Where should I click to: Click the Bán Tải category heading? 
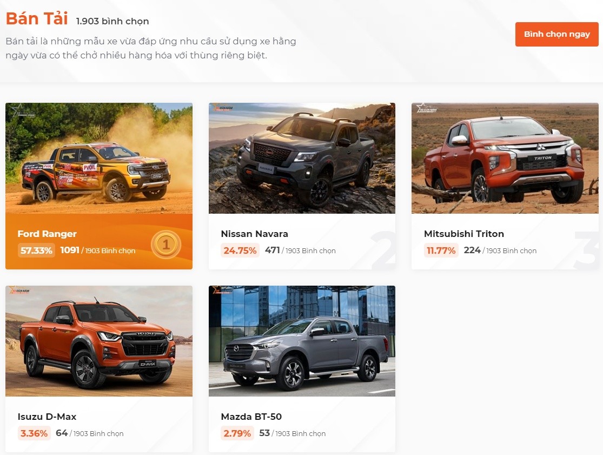(37, 18)
